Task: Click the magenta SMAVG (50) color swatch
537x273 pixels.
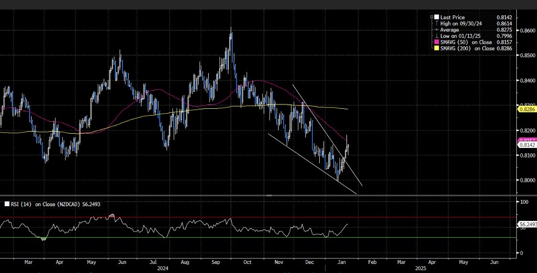Action: point(436,42)
